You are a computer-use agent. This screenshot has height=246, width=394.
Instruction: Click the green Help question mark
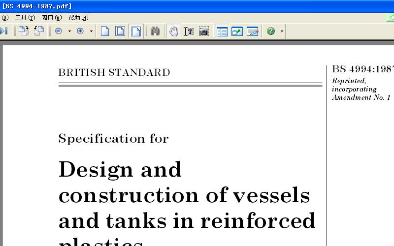271,31
